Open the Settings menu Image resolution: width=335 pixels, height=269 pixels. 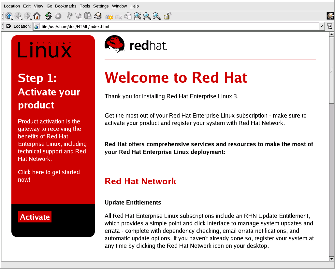point(101,6)
